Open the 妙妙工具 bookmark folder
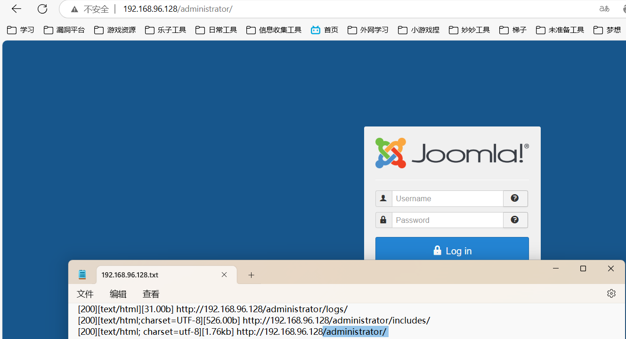626x339 pixels. click(470, 30)
